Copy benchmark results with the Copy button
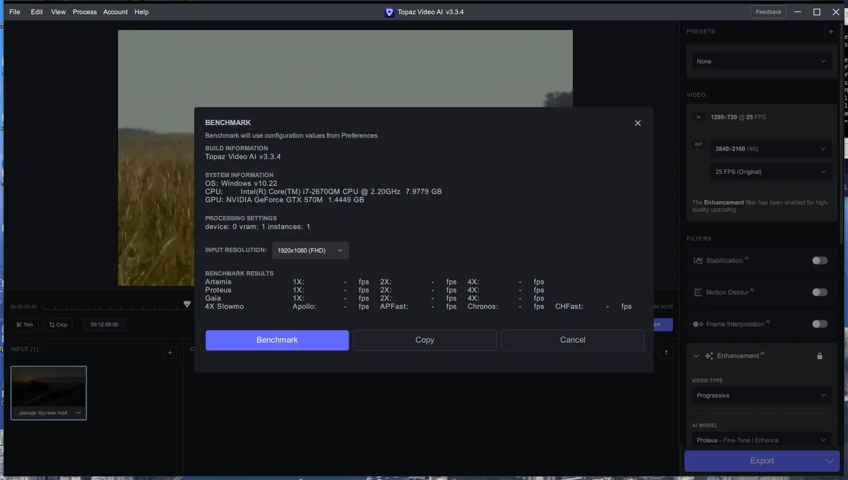The image size is (848, 480). (425, 340)
